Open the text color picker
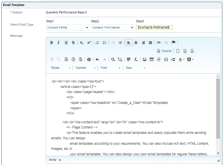The height and width of the screenshot is (165, 224). point(181,59)
